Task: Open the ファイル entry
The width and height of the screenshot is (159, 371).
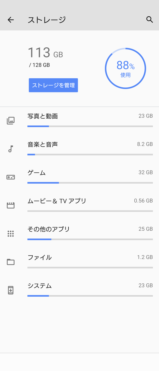Action: point(79,262)
